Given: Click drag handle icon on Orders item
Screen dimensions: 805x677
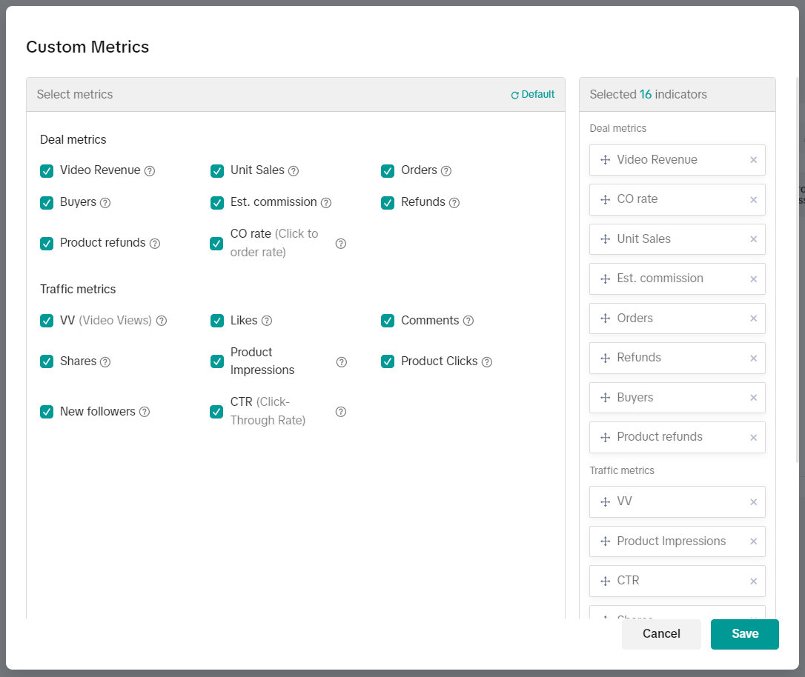Looking at the screenshot, I should (x=604, y=319).
